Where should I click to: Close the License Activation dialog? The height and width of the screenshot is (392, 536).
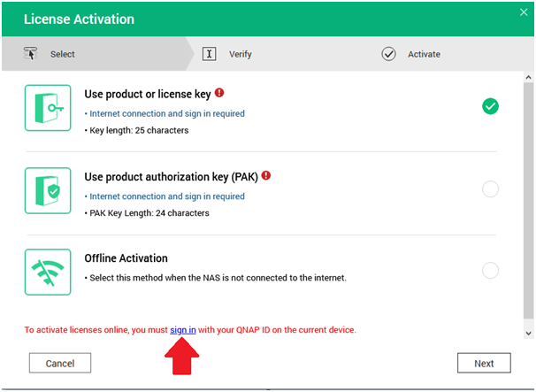[523, 13]
